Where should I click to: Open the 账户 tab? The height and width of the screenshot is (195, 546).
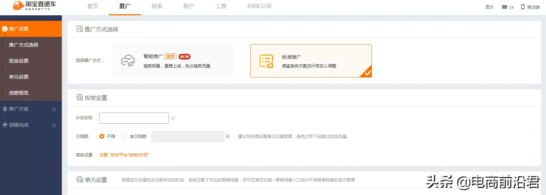tap(189, 6)
